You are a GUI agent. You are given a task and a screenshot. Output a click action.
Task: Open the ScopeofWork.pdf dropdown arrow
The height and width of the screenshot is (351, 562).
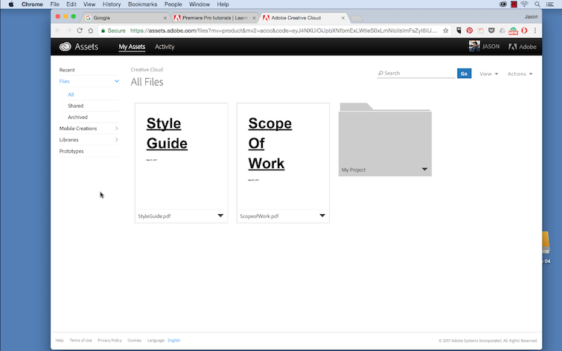pyautogui.click(x=322, y=216)
